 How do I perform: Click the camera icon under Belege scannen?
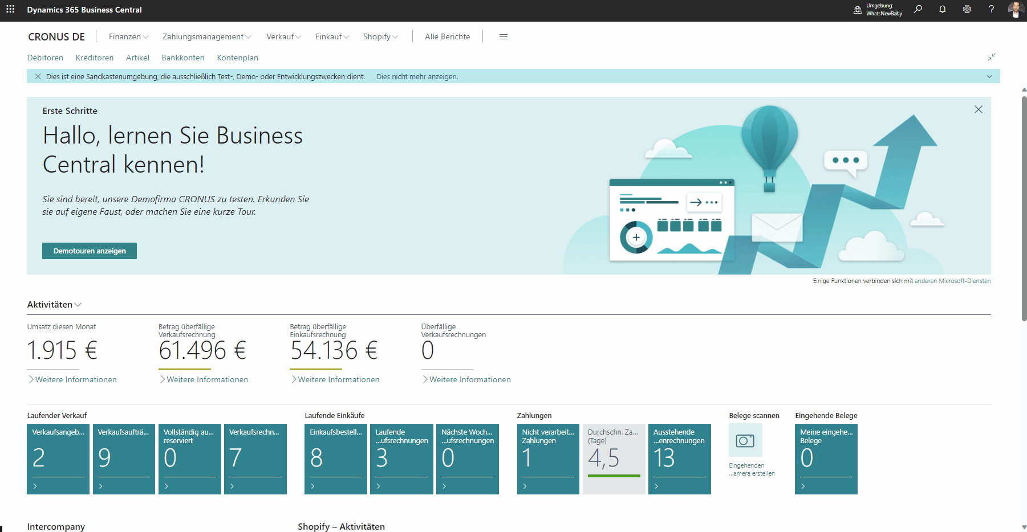pyautogui.click(x=745, y=440)
